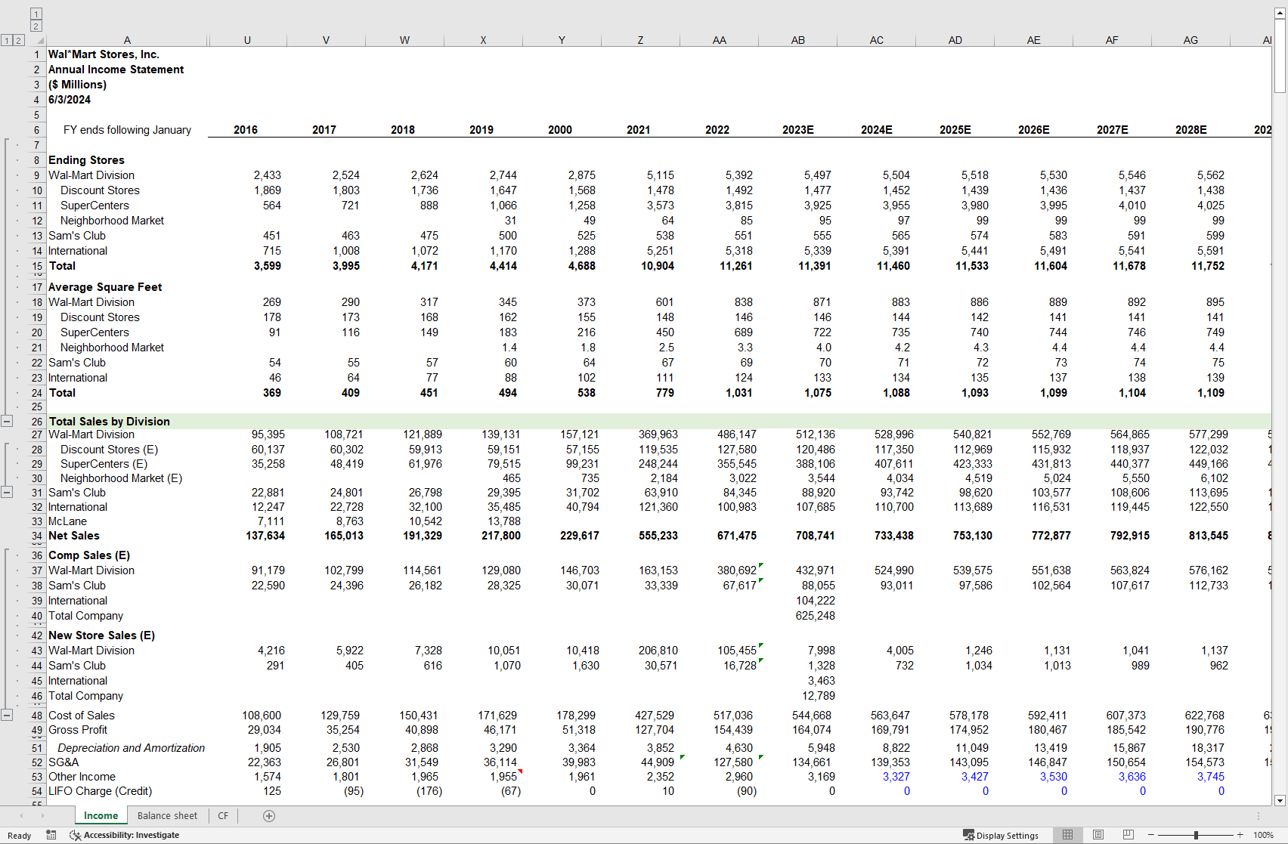Click column outline level 2 button
Image resolution: width=1288 pixels, height=844 pixels.
tap(36, 26)
